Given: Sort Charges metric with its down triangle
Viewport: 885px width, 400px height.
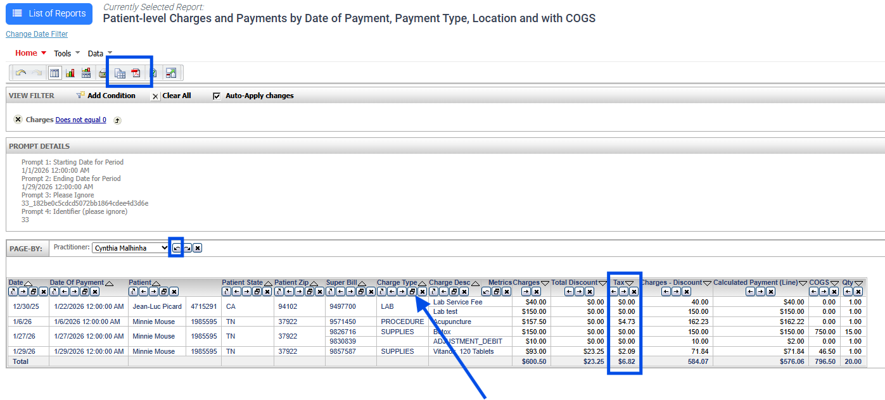Looking at the screenshot, I should 545,283.
